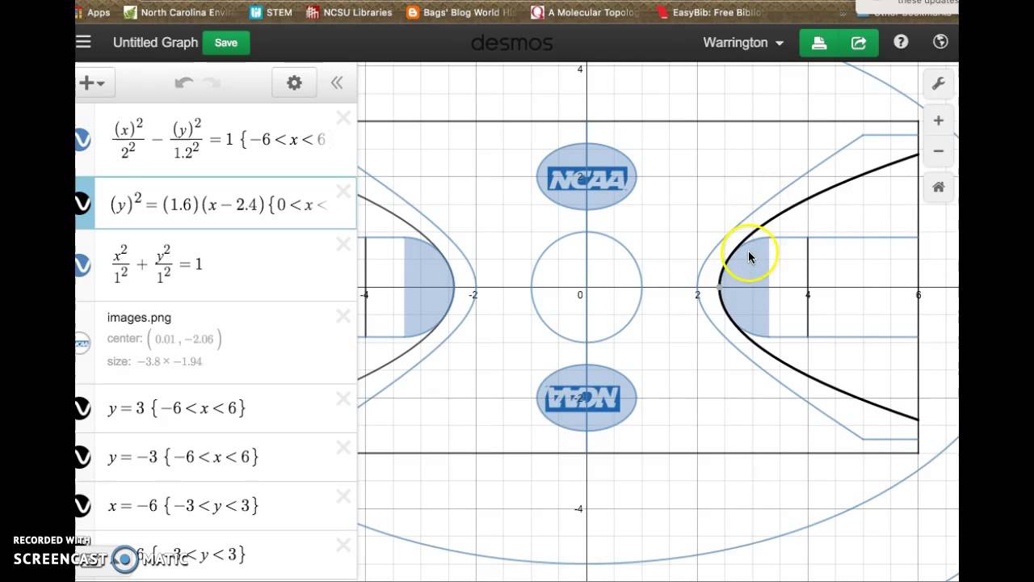Open the EasyBib bookmark
Screen dimensions: 1034x582
coord(708,12)
